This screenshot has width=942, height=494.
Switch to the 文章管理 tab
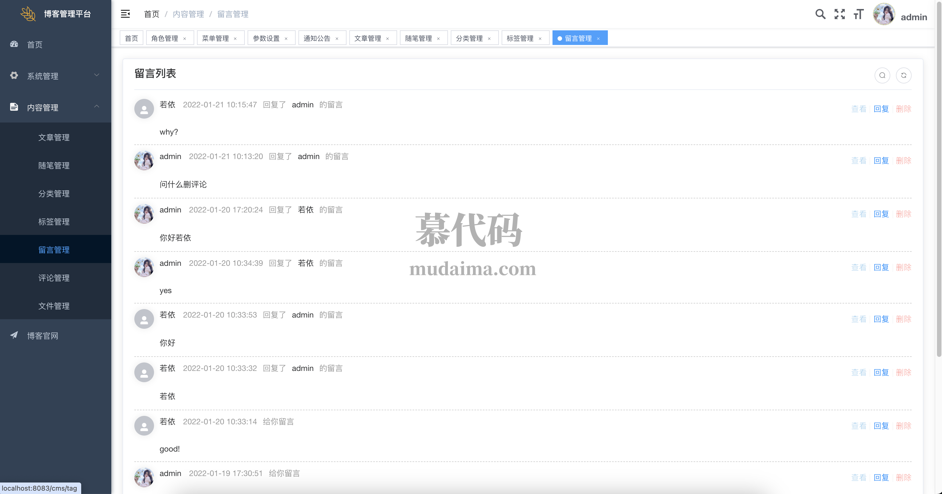368,38
